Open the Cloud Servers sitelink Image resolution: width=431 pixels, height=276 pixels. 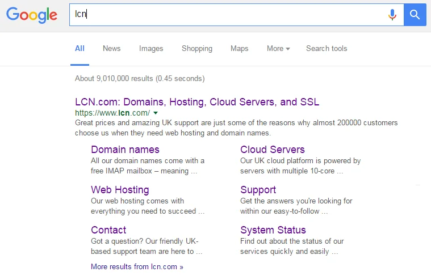coord(273,150)
